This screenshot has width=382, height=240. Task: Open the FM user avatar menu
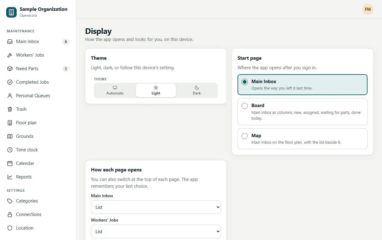[x=368, y=9]
